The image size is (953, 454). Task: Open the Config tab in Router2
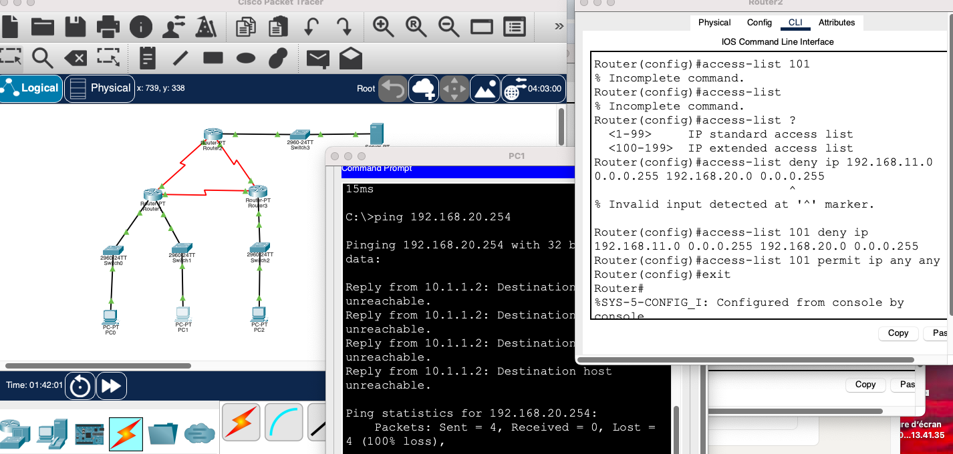click(759, 22)
